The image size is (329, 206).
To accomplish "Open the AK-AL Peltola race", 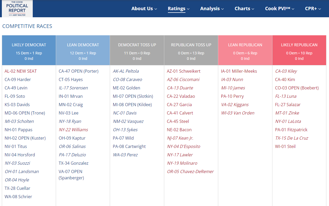I will [126, 71].
